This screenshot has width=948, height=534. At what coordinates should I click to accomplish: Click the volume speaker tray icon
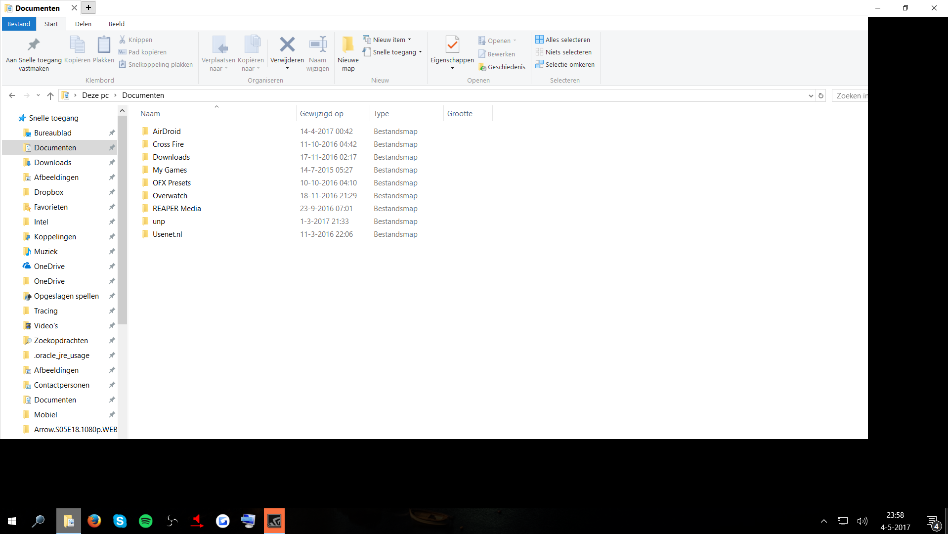tap(862, 521)
